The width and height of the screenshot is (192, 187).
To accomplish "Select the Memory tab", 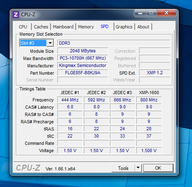I will click(86, 27).
